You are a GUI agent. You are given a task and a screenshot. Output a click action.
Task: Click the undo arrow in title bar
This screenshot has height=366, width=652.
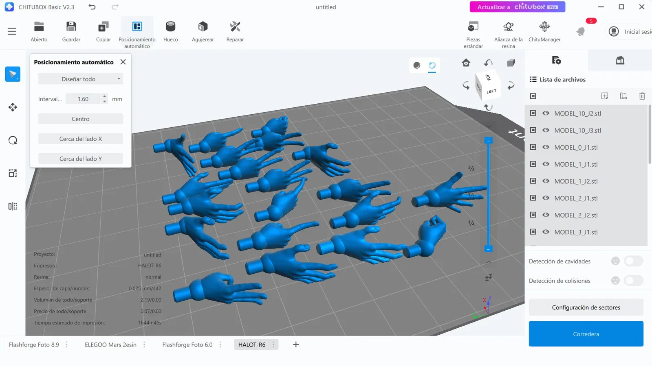(x=92, y=7)
